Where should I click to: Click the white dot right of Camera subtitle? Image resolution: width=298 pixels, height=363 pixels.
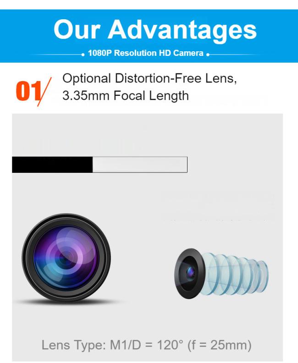(208, 55)
